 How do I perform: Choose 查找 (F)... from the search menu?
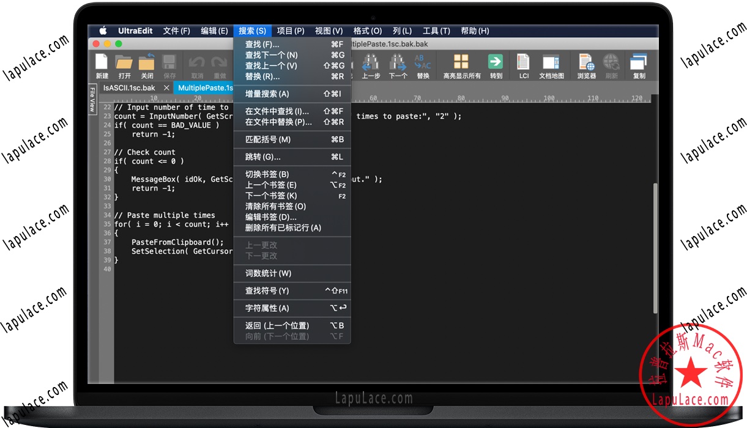tap(262, 45)
